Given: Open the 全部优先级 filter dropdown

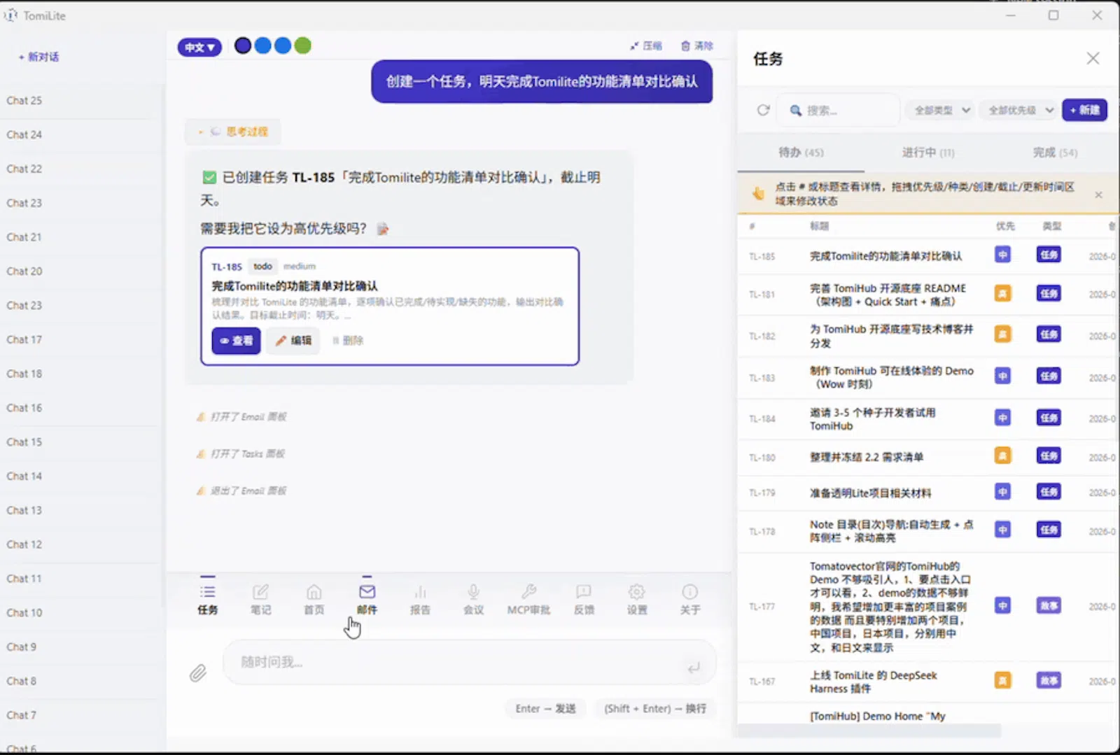Looking at the screenshot, I should pos(1019,110).
